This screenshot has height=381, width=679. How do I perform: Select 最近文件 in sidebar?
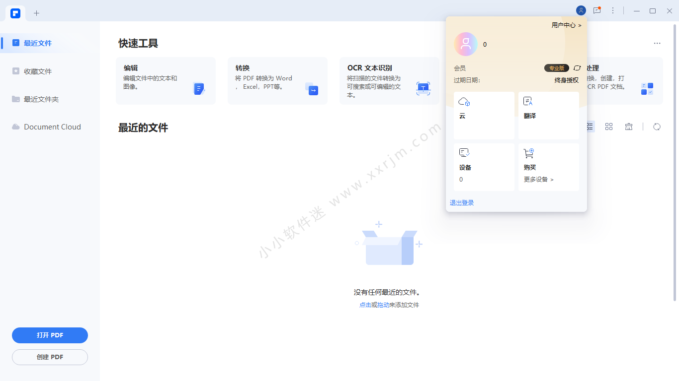tap(50, 43)
